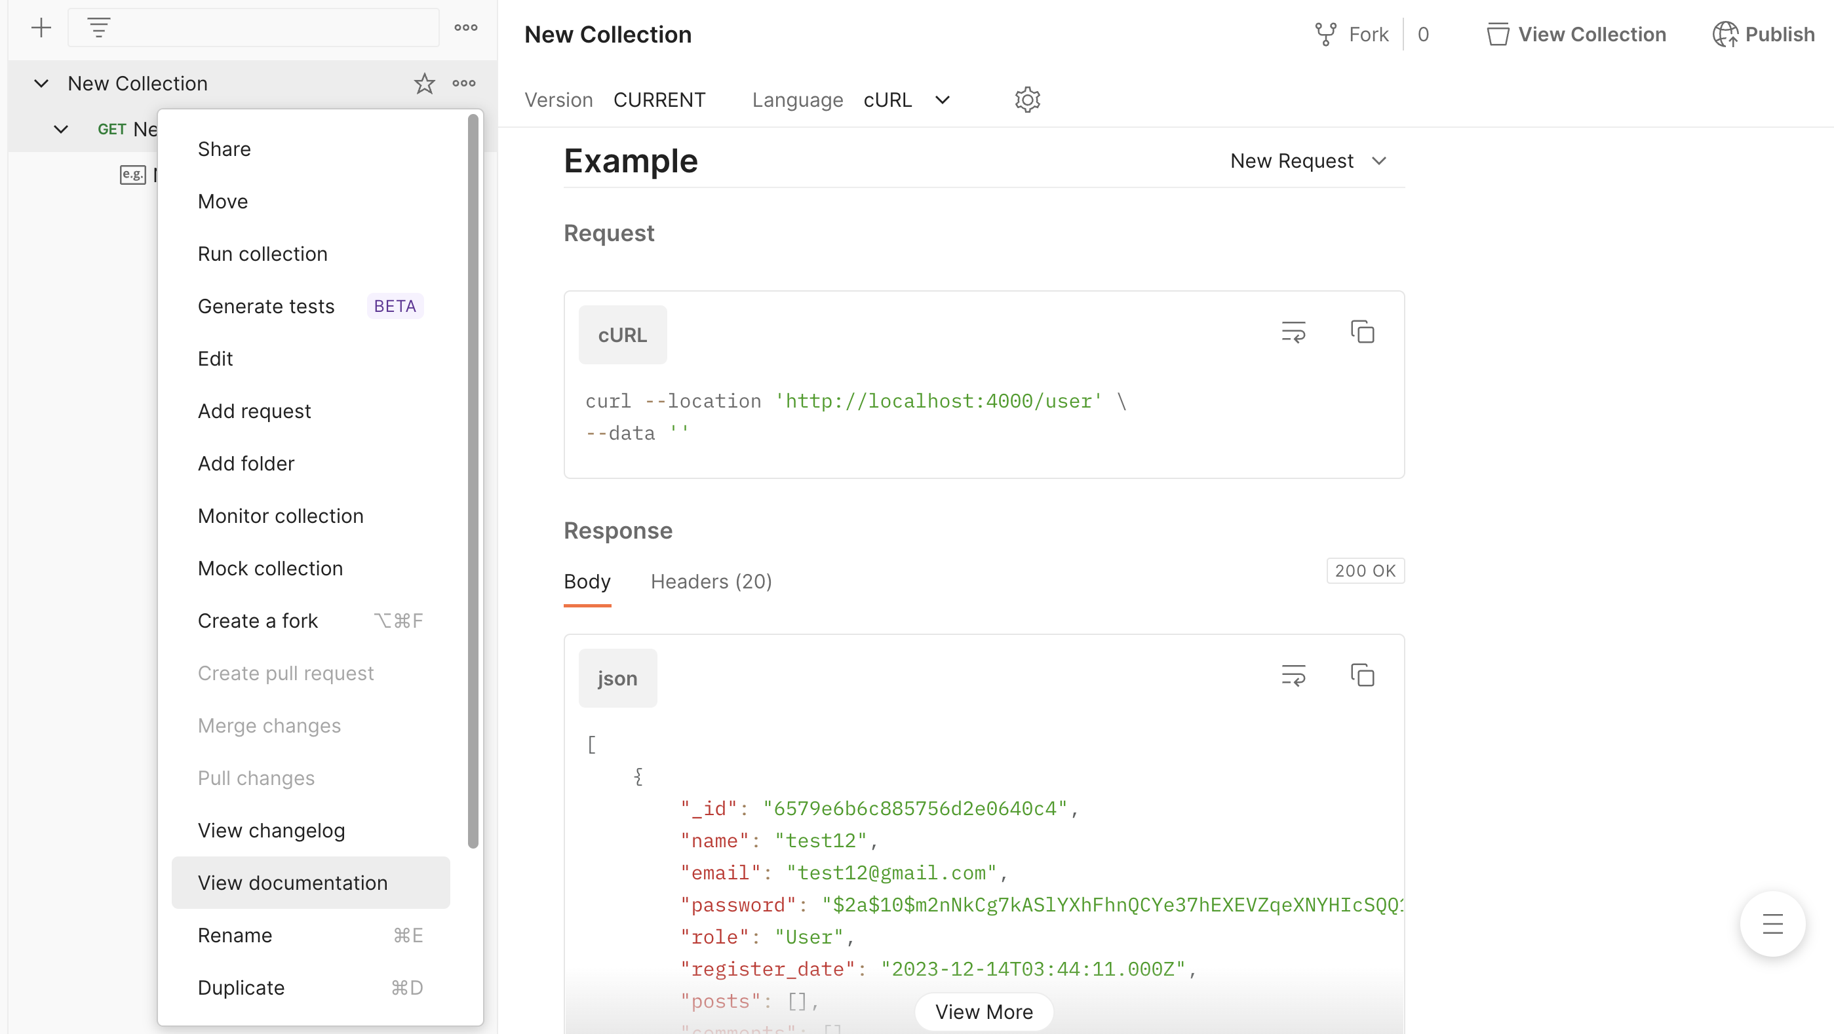
Task: Open sidebar header more options menu
Action: tap(465, 28)
